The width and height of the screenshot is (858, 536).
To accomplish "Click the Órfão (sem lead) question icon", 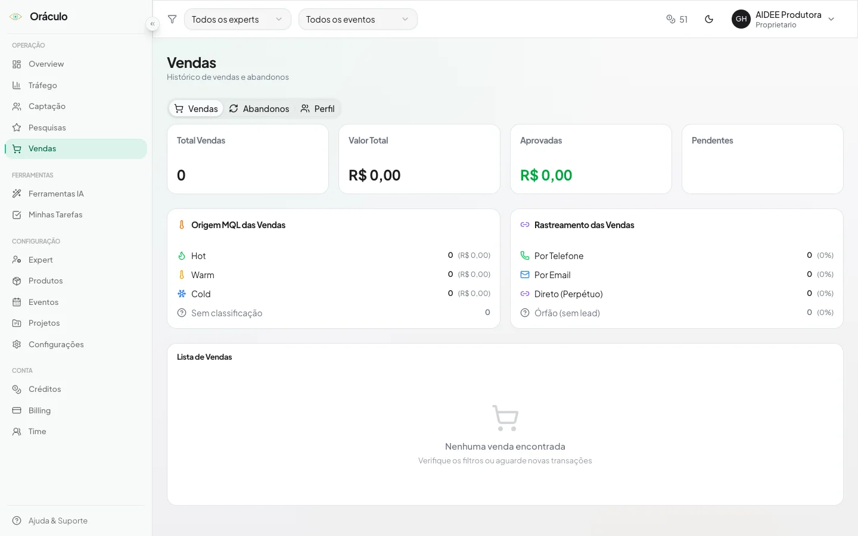I will click(525, 313).
